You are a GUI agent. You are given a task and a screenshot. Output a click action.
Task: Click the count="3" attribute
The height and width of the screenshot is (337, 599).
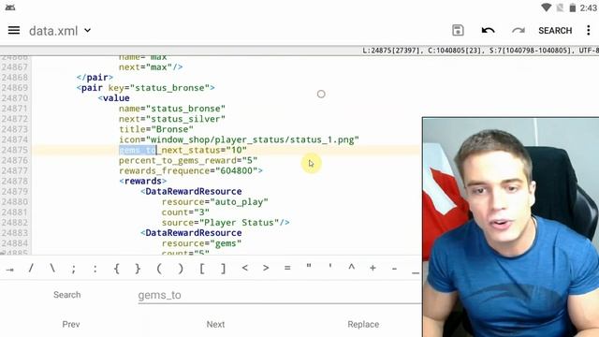click(x=185, y=212)
